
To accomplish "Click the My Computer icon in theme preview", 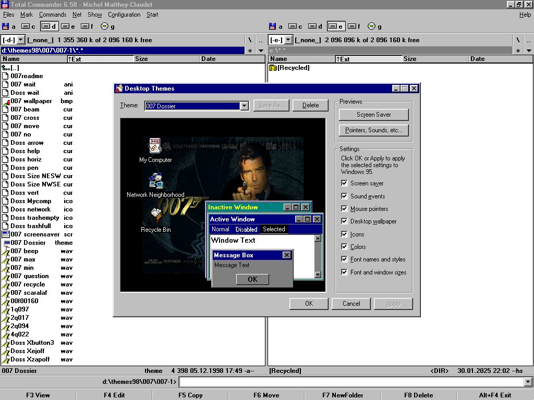I will 155,146.
